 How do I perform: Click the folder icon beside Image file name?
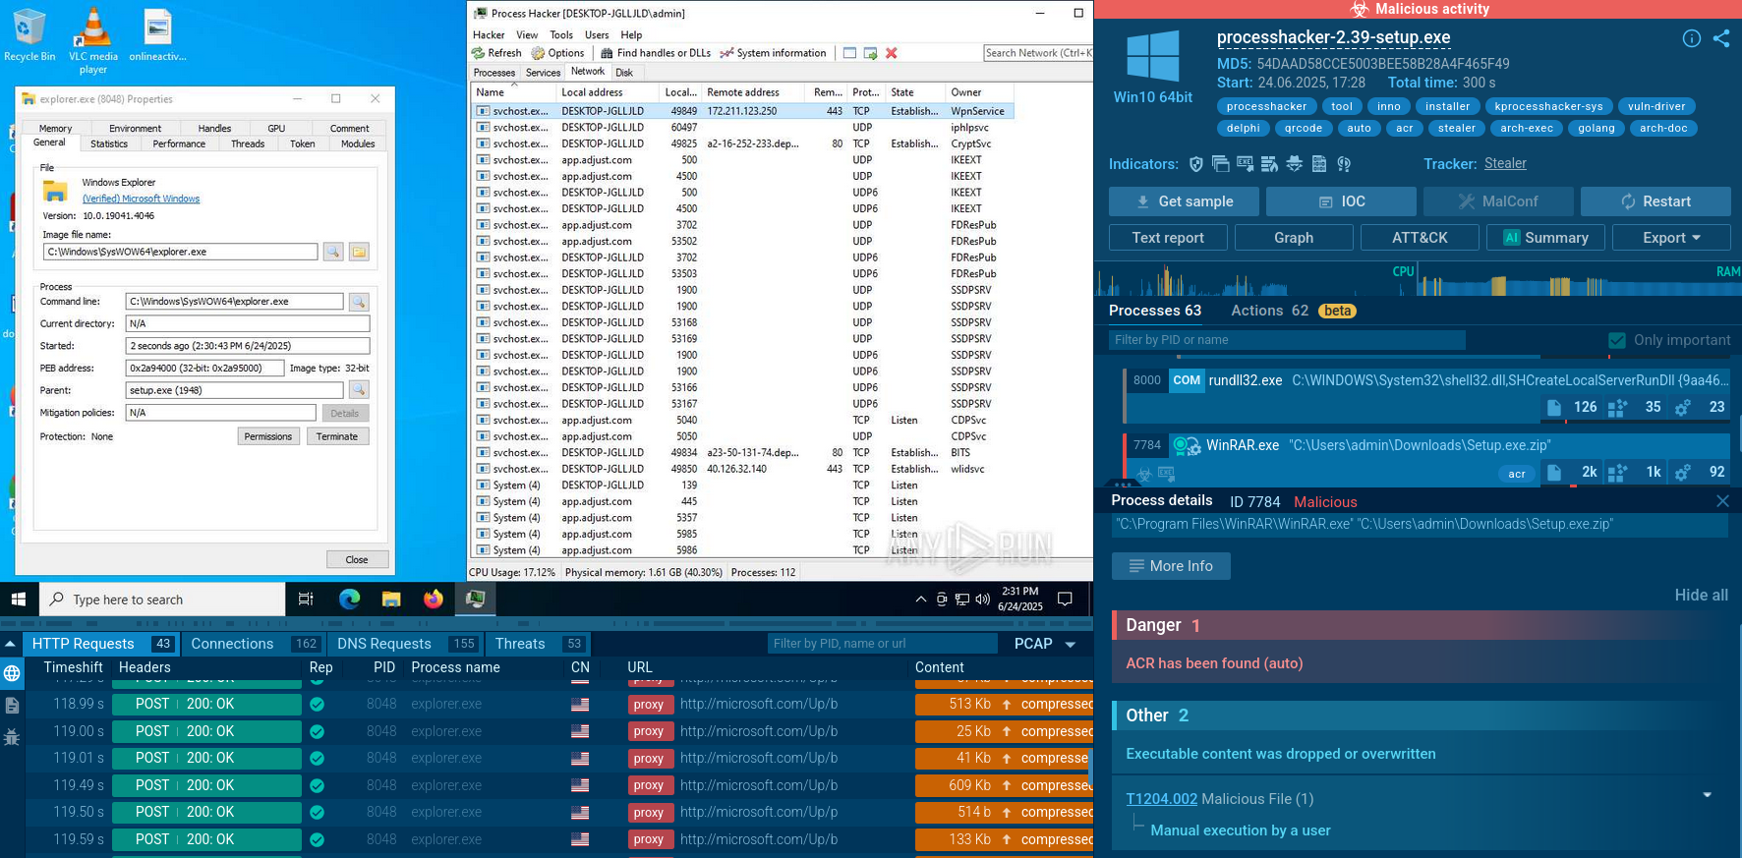(x=359, y=253)
